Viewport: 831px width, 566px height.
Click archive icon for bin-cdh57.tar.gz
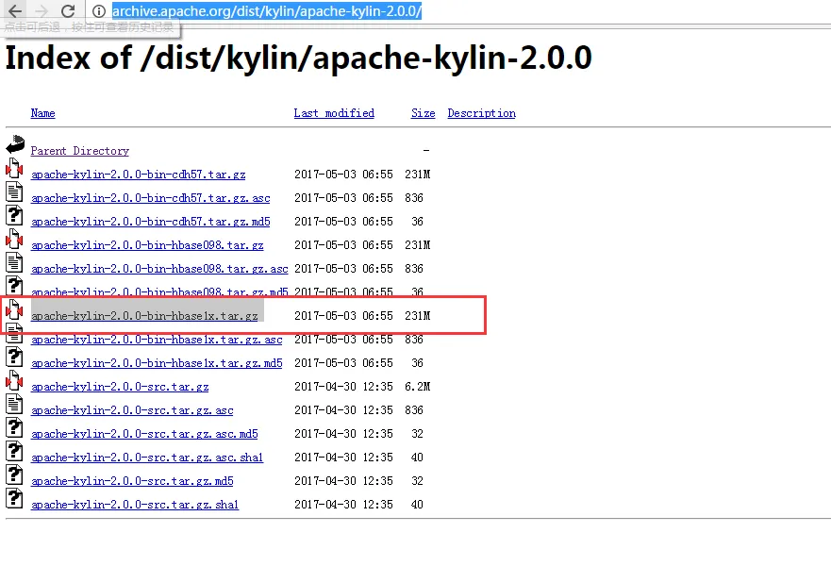14,168
